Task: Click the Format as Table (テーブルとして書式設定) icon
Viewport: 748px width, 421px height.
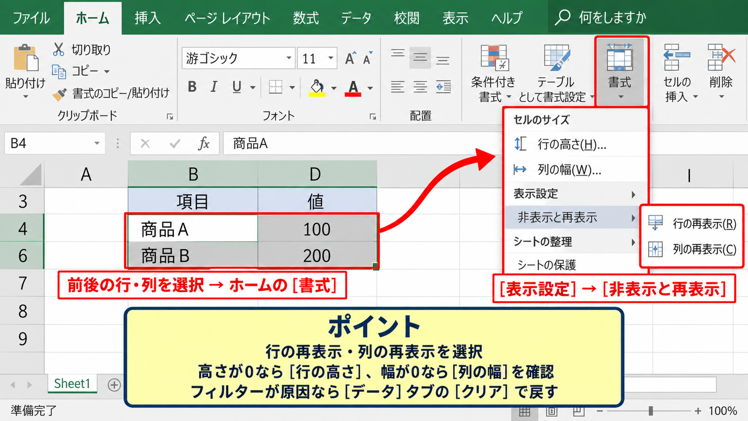Action: pos(557,58)
